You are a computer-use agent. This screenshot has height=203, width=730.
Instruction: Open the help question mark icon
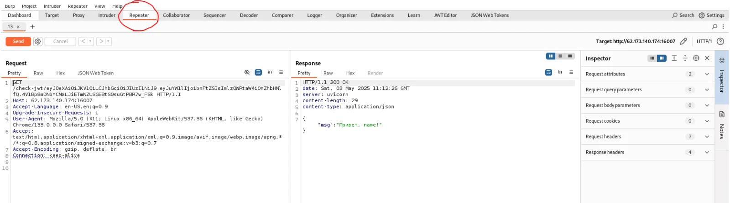coord(720,41)
